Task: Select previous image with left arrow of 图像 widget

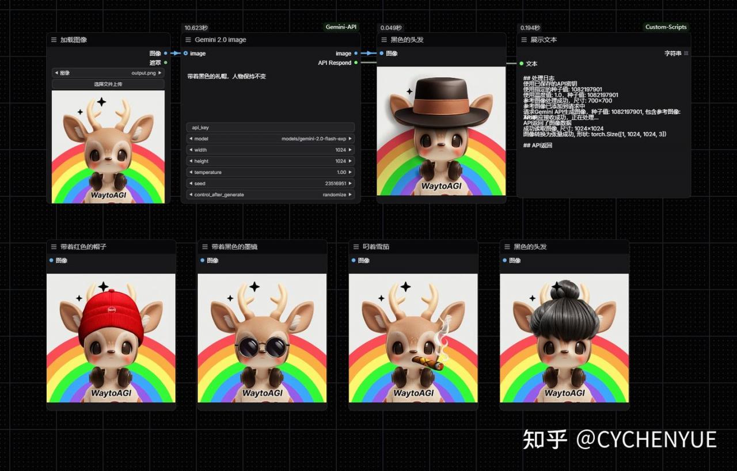Action: pos(56,73)
